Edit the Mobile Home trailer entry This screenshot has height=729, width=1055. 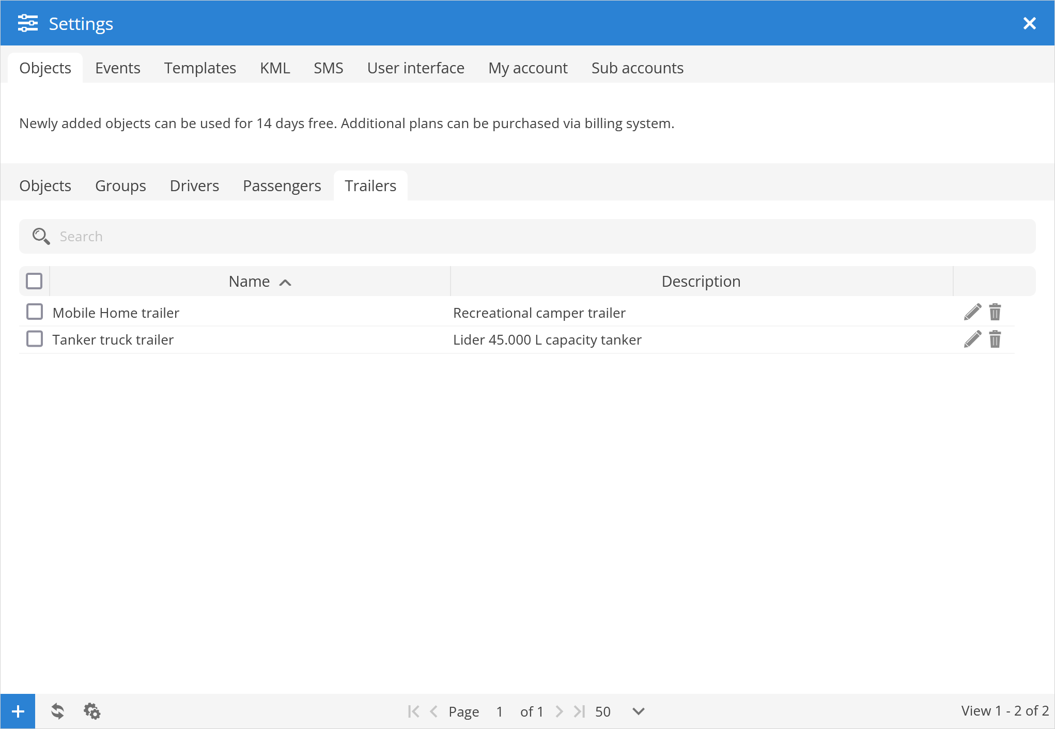(x=972, y=312)
